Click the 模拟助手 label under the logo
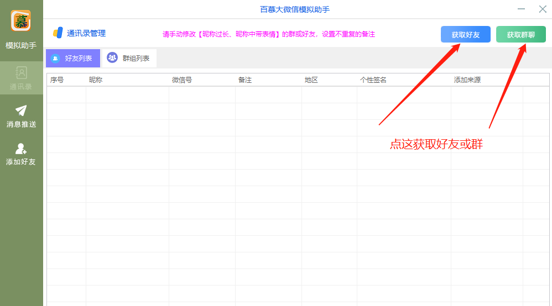Viewport: 552px width, 306px height. point(21,45)
